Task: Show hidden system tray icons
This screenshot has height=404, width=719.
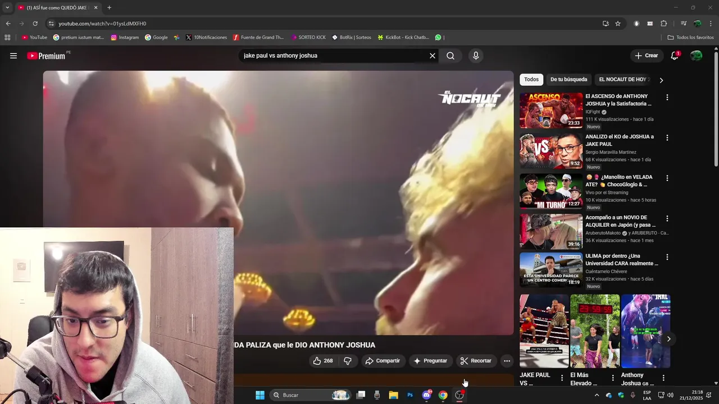Action: (597, 395)
